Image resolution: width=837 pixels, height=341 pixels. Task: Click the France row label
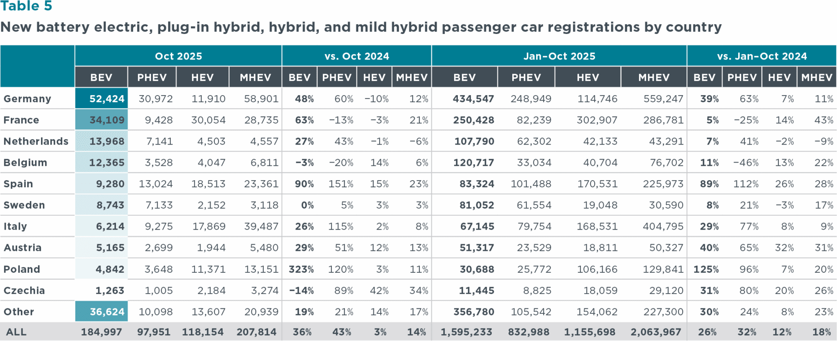(x=21, y=120)
